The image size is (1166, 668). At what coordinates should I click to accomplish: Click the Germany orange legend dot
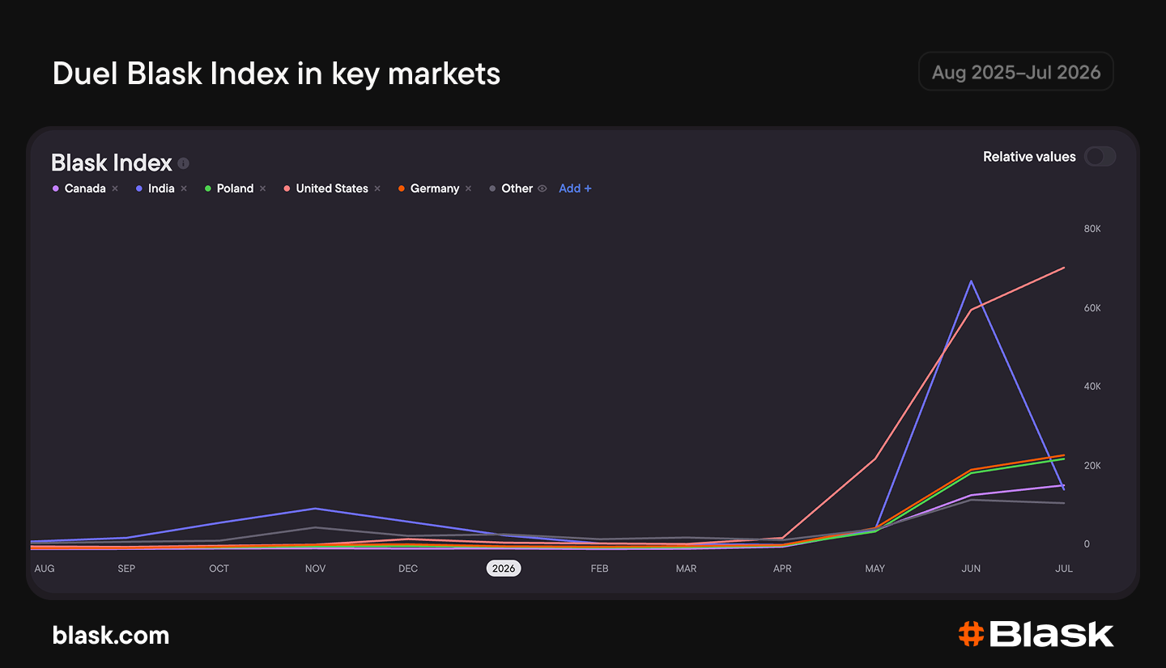pyautogui.click(x=402, y=188)
